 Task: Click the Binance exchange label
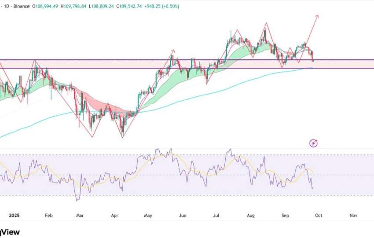click(21, 7)
